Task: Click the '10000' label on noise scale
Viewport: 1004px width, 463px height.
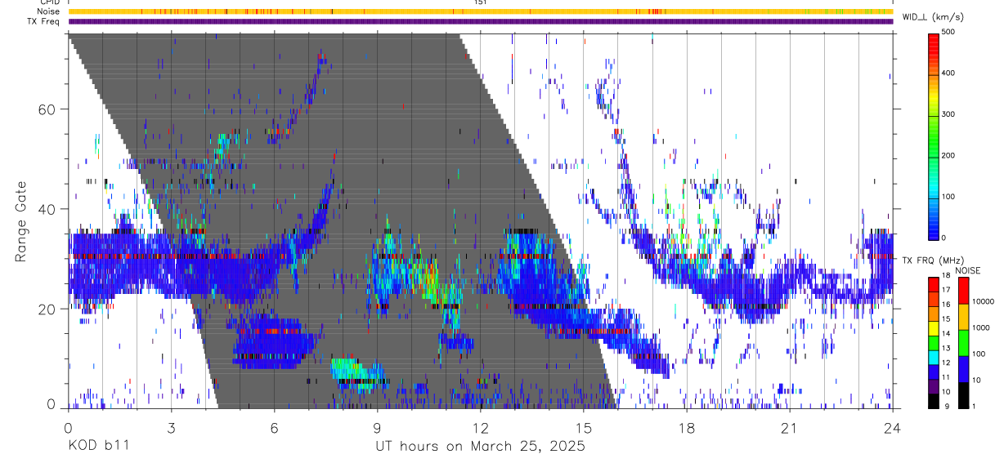Action: coord(984,302)
